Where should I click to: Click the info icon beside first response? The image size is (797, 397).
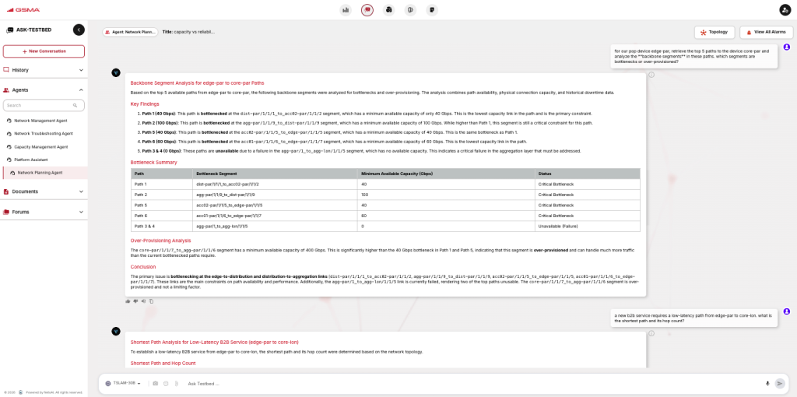click(651, 75)
